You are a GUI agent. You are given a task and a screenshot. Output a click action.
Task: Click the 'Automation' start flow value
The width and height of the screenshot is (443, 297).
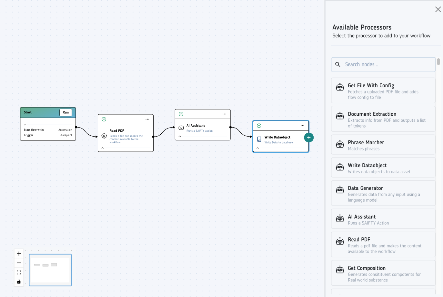65,130
